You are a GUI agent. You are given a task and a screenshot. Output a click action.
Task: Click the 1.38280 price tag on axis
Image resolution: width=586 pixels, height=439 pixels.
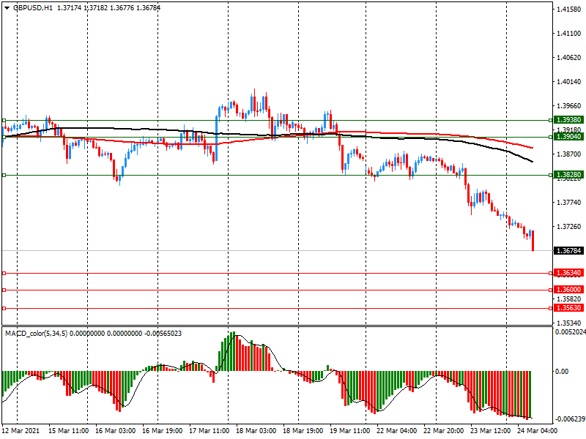coord(568,176)
